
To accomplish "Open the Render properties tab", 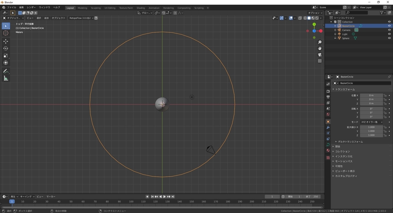I will coord(328,91).
